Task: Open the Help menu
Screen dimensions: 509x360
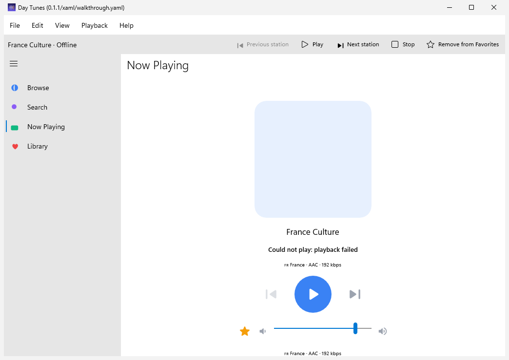Action: coord(126,25)
